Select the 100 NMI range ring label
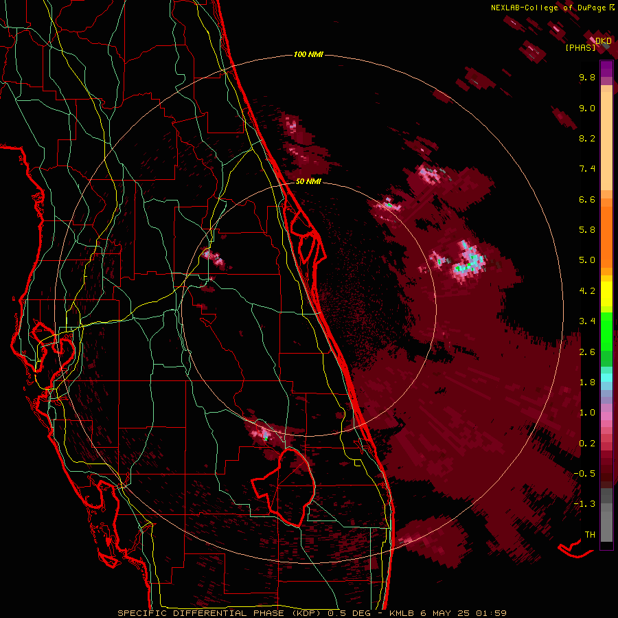Screen dimensions: 618x618 tap(308, 54)
